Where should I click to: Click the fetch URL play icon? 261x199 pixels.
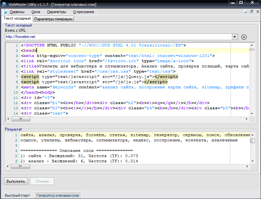tap(244, 37)
